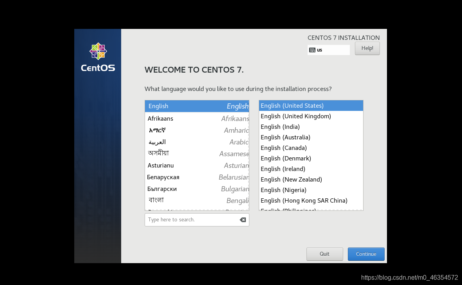Choose English (India) locale

[x=311, y=127]
